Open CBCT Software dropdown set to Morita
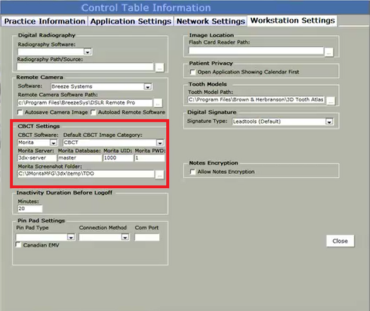This screenshot has width=370, height=311. pyautogui.click(x=53, y=143)
